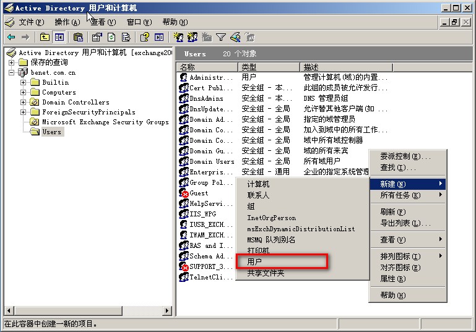Choose 刷新(F) in context menu
The image size is (476, 332).
point(408,211)
